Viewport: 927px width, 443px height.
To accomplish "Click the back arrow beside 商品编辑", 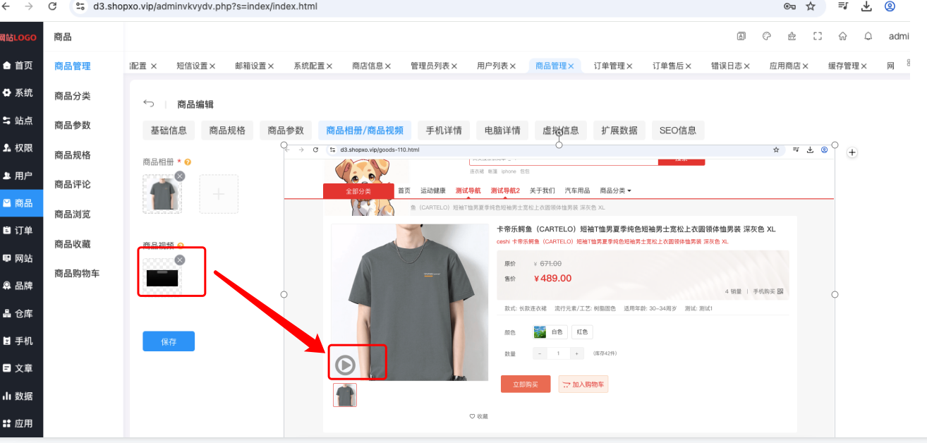I will point(148,104).
